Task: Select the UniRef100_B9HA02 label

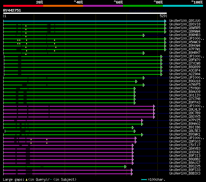Action: [185, 124]
